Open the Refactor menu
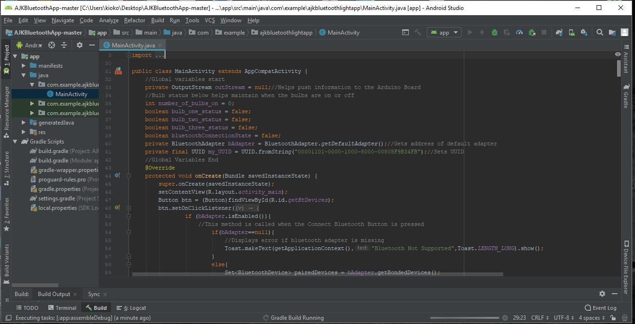Screen dimensions: 635x324 (x=135, y=20)
